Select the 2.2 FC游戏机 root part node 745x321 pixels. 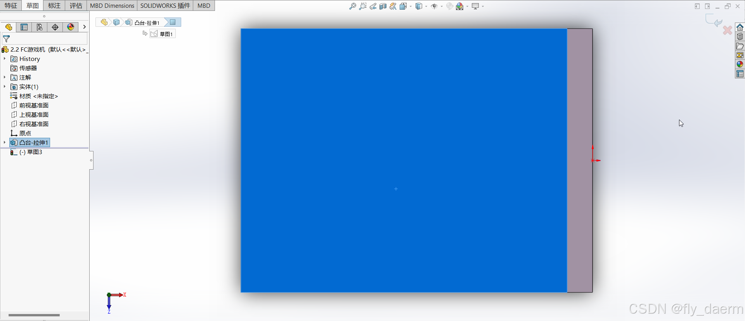[x=45, y=50]
